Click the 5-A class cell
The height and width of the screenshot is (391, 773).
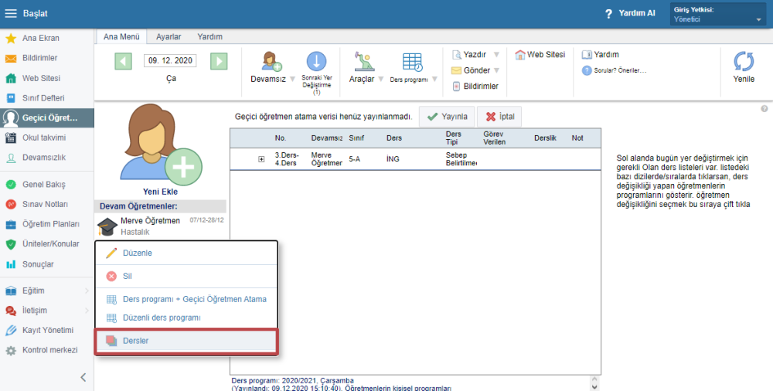(355, 159)
